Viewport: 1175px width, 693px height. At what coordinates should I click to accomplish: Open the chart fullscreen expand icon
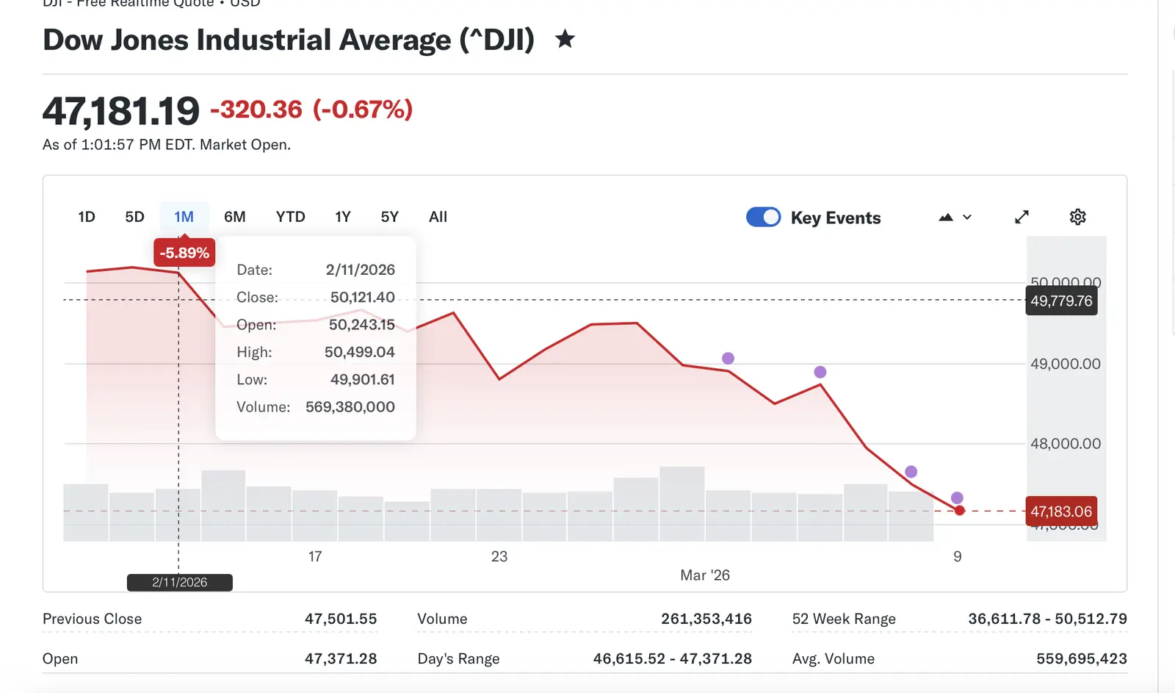point(1022,217)
